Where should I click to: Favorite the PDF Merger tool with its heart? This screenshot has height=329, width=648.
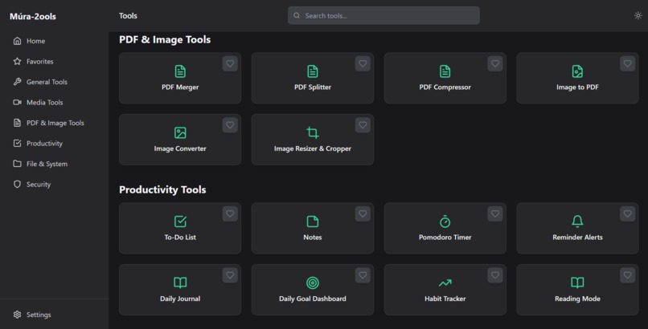230,63
